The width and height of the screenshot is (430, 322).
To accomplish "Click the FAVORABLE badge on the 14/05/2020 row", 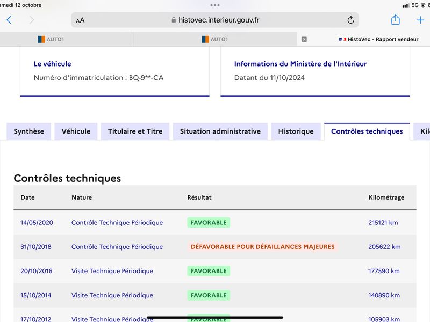I will 209,223.
